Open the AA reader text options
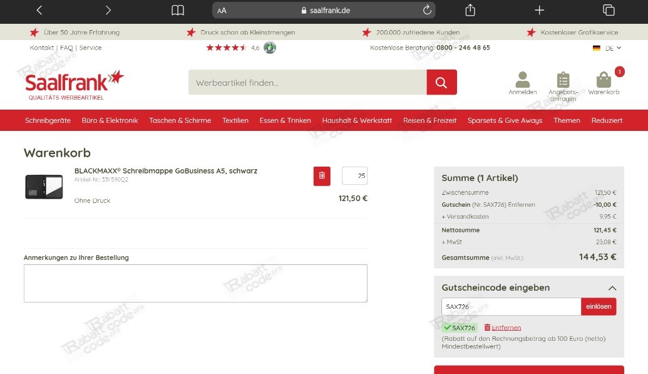This screenshot has width=648, height=374. click(x=222, y=11)
